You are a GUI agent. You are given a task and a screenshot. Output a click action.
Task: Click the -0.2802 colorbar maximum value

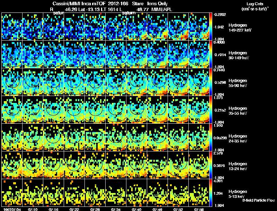(x=220, y=15)
